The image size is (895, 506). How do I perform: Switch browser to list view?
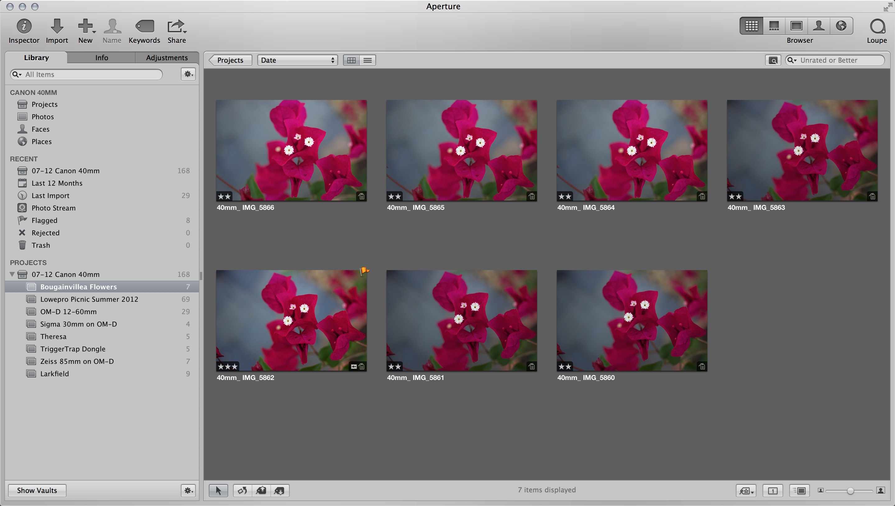click(367, 60)
